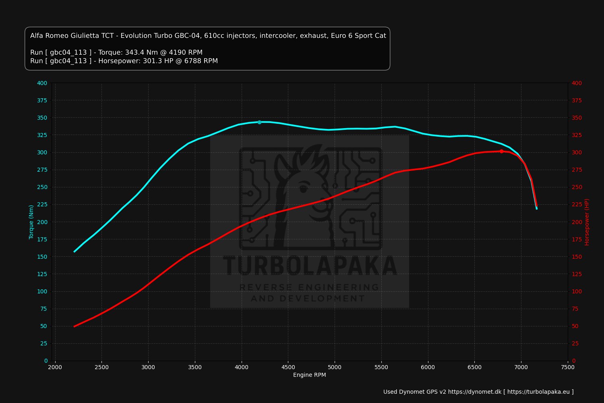
Task: Click the starting point of the red horsepower curve
Action: point(74,326)
